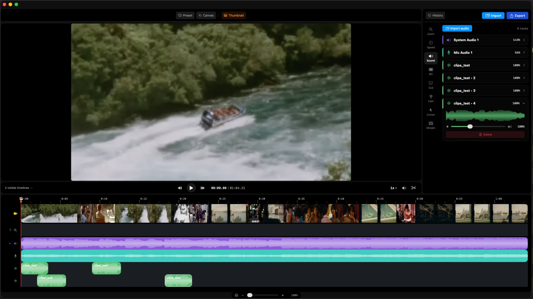This screenshot has width=533, height=299.
Task: Open the 1x playback speed dropdown
Action: (393, 188)
